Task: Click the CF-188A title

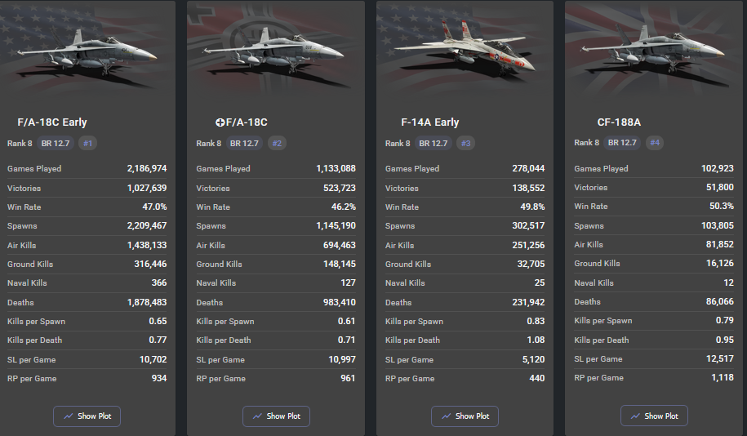Action: [x=619, y=122]
